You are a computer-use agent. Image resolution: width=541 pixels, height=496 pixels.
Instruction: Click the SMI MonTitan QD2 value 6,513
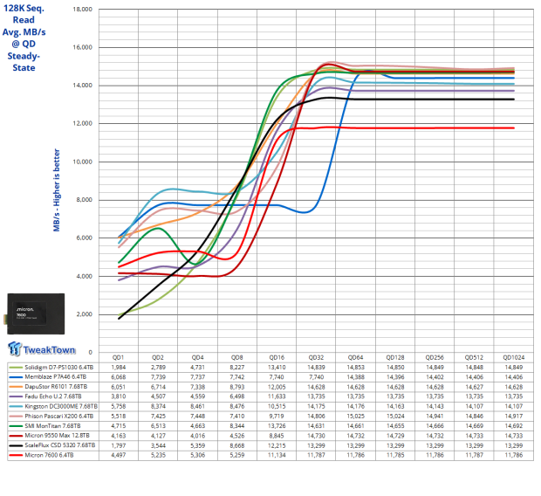coord(158,426)
